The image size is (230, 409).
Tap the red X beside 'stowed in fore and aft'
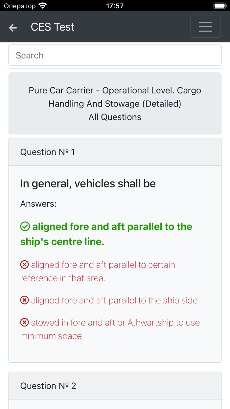24,323
